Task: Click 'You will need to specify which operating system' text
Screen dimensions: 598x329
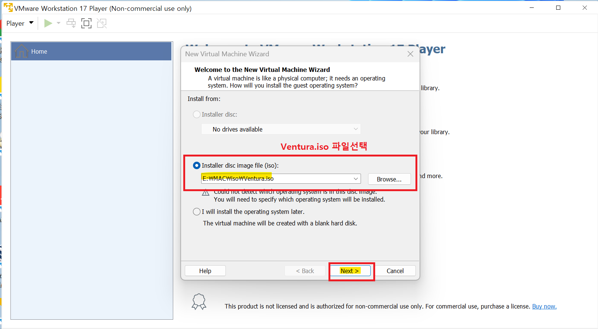Action: tap(299, 200)
